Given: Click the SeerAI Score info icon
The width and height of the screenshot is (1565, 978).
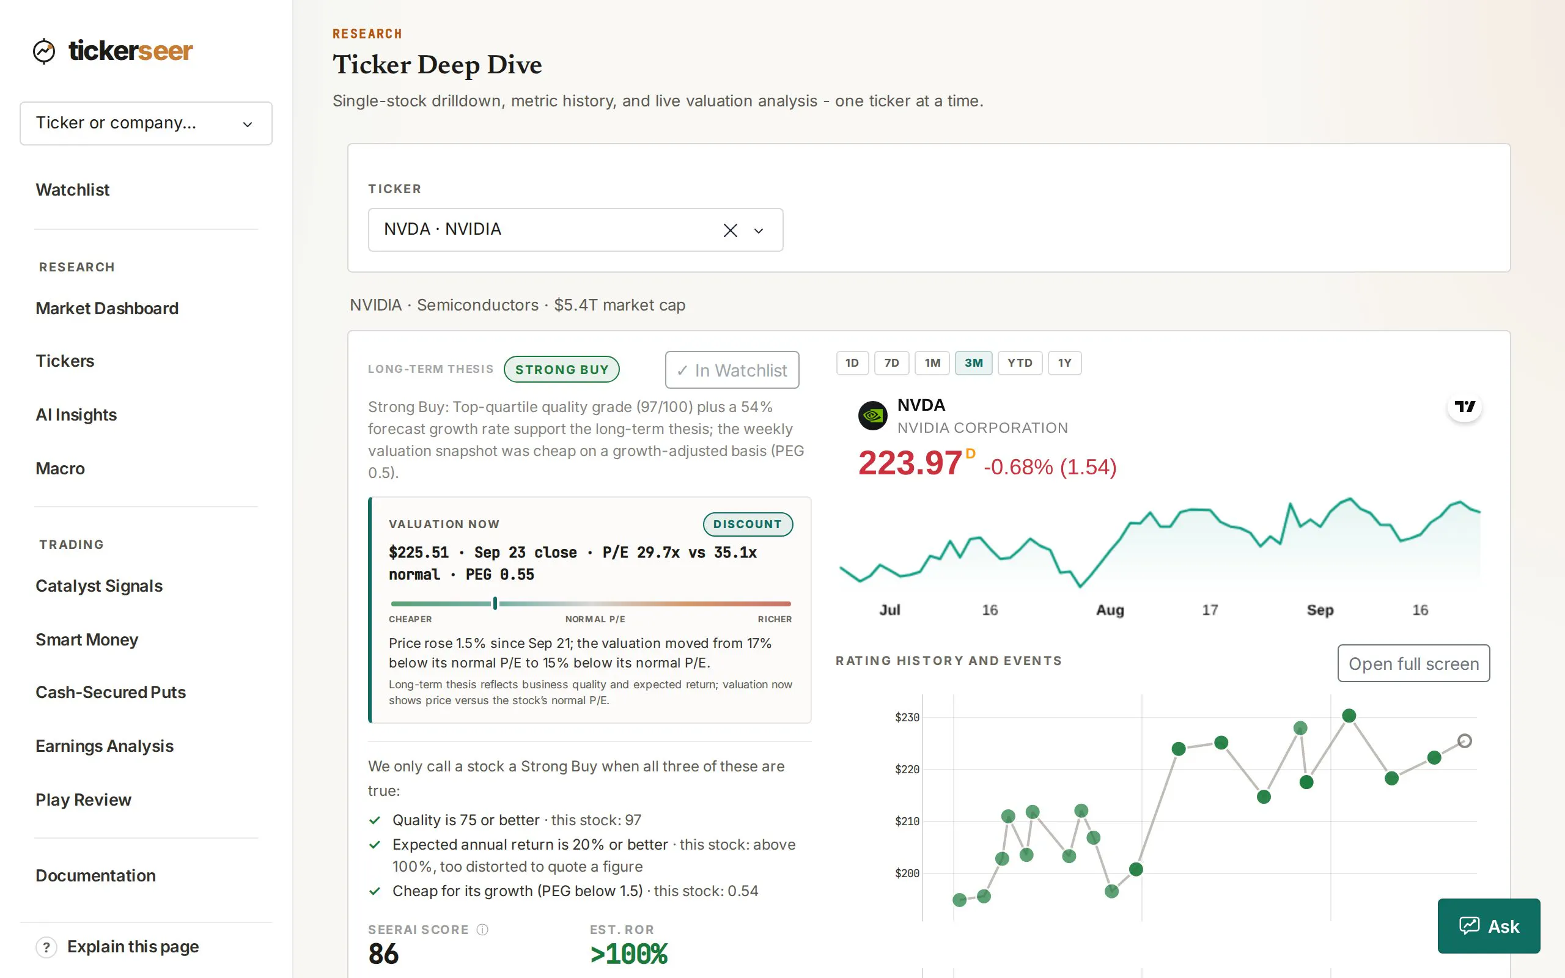Looking at the screenshot, I should pos(482,930).
